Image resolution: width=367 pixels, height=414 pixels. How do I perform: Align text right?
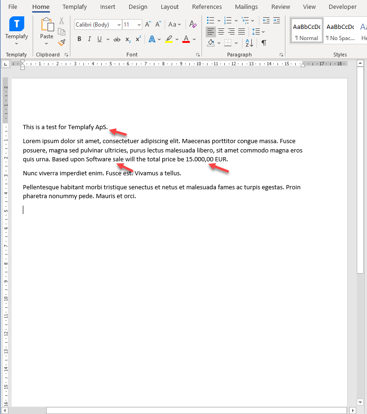pos(231,32)
